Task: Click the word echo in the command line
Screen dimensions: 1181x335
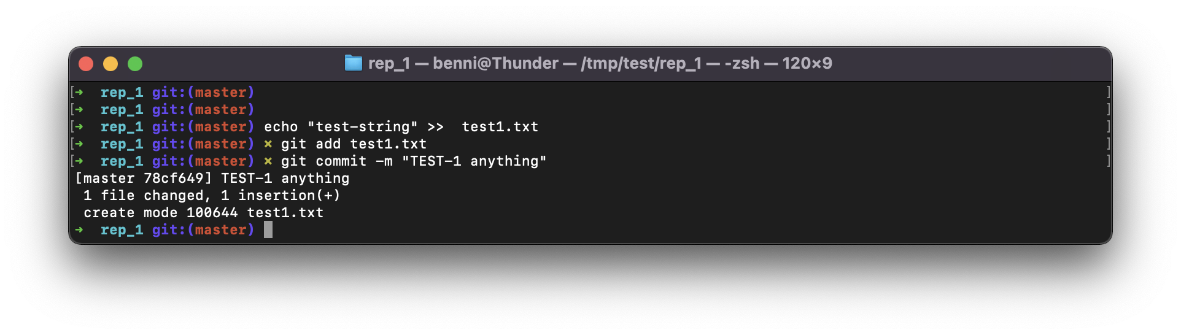Action: 281,127
